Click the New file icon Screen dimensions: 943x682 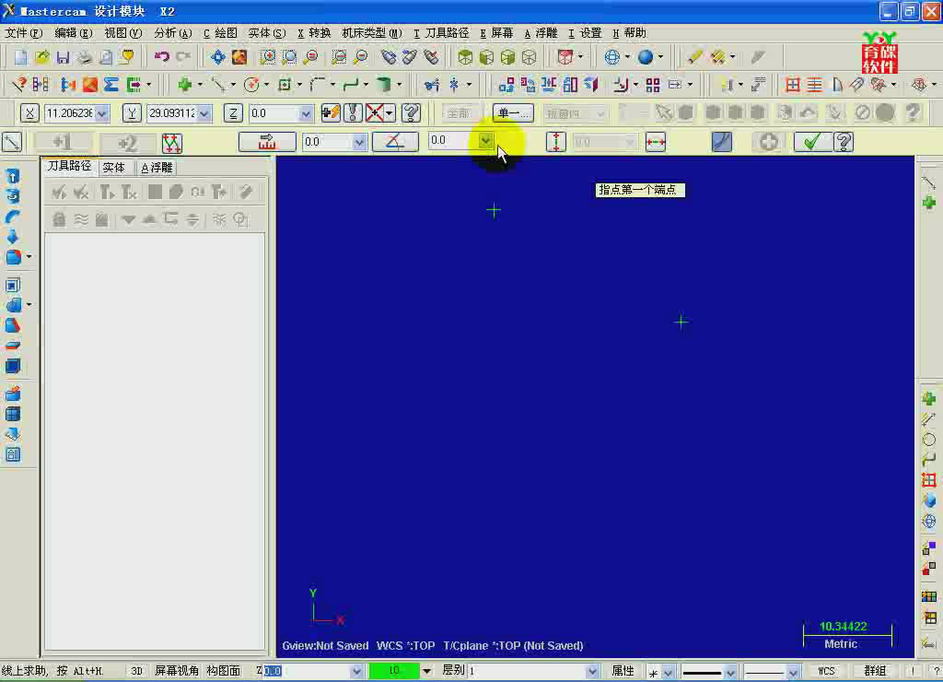click(21, 57)
